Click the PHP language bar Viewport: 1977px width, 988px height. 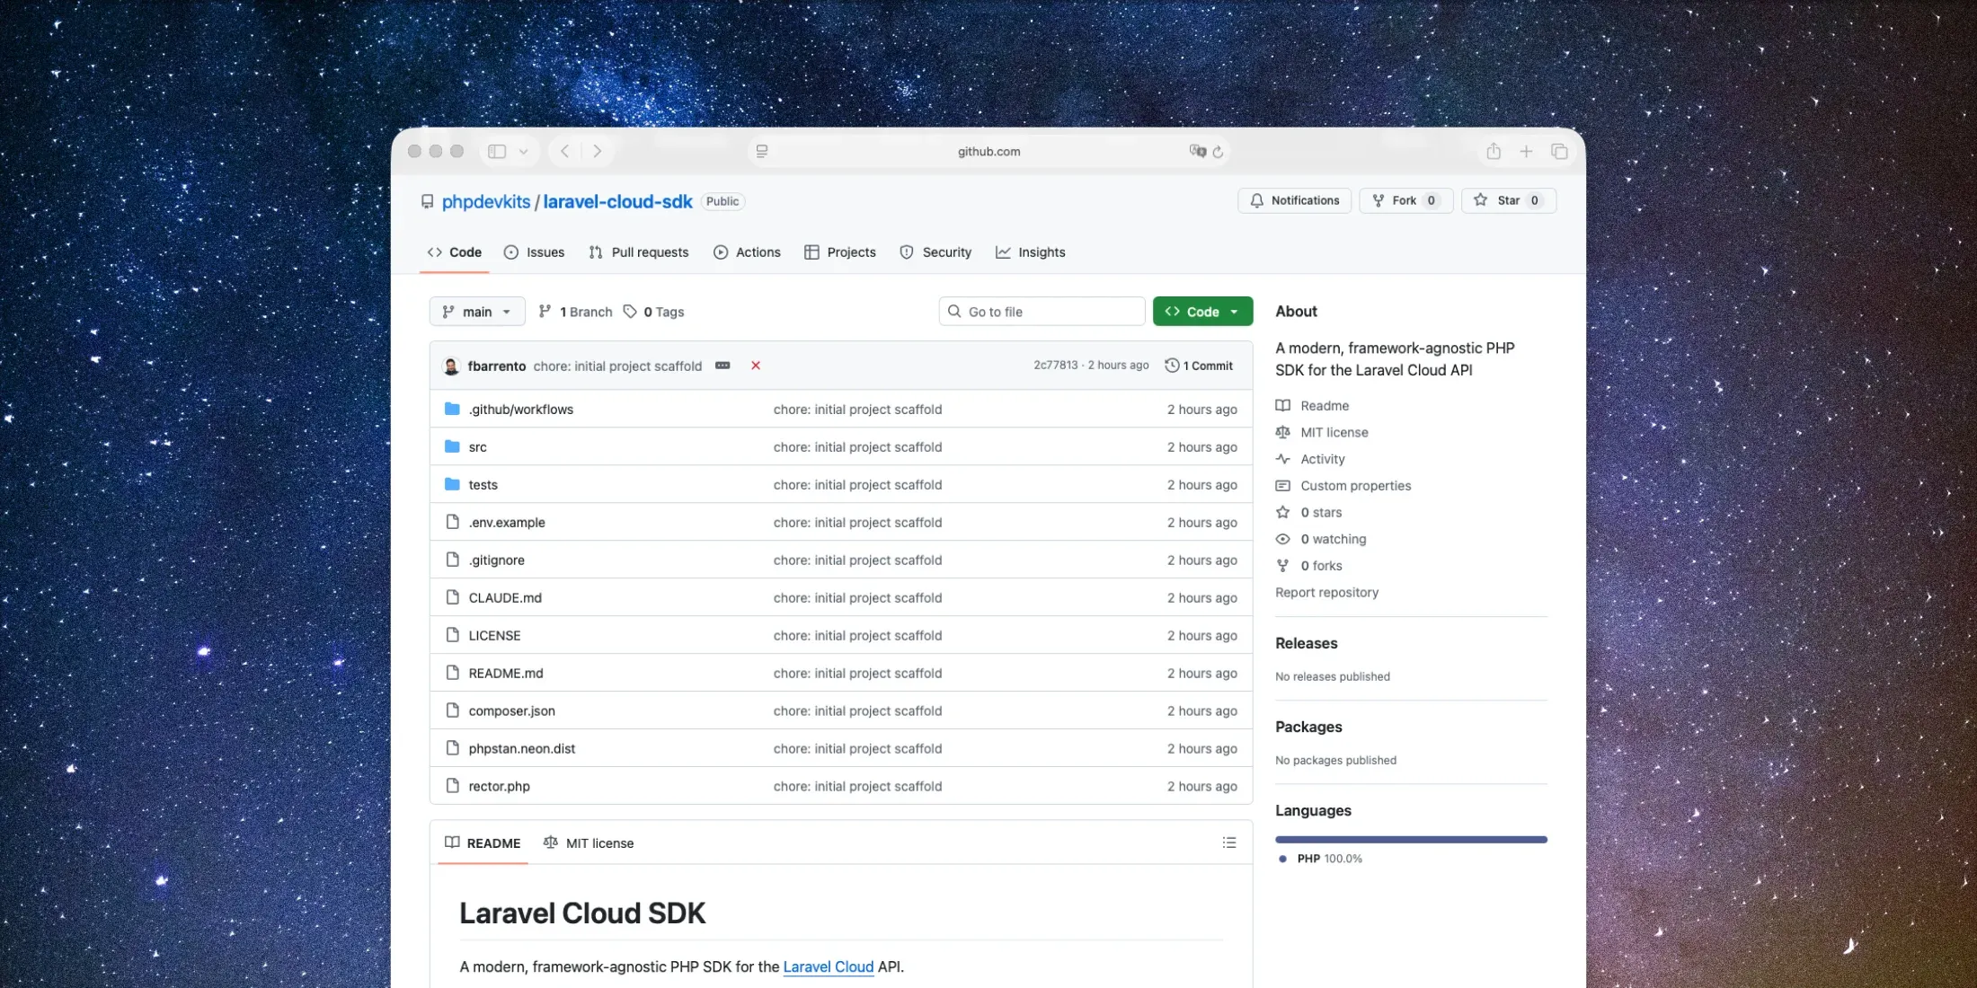(1411, 840)
